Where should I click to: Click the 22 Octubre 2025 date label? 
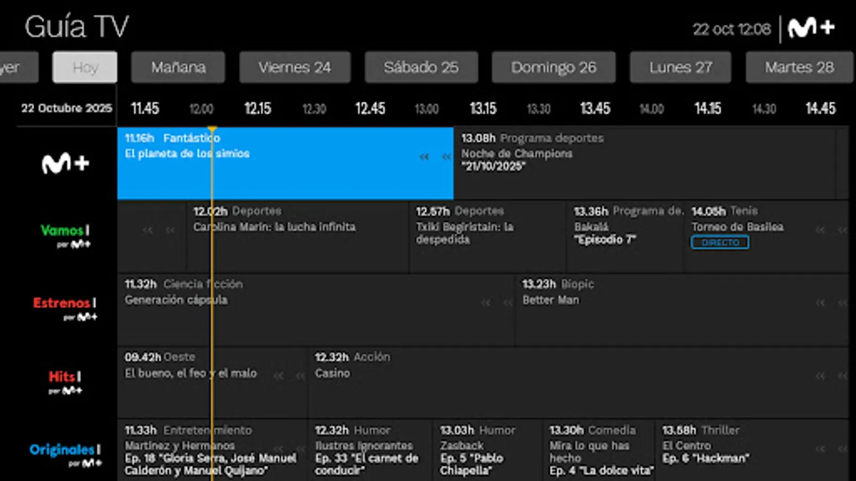(x=67, y=108)
